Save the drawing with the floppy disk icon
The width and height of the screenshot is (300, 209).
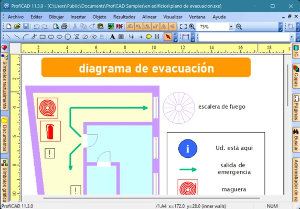[26, 26]
